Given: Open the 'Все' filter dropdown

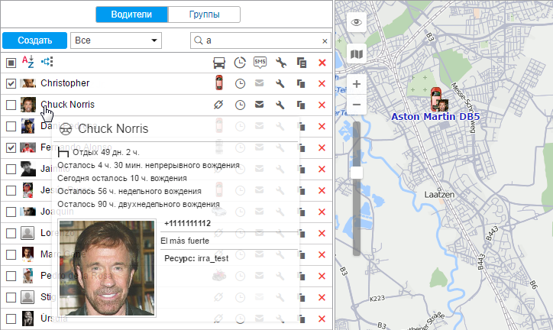Looking at the screenshot, I should tap(116, 40).
